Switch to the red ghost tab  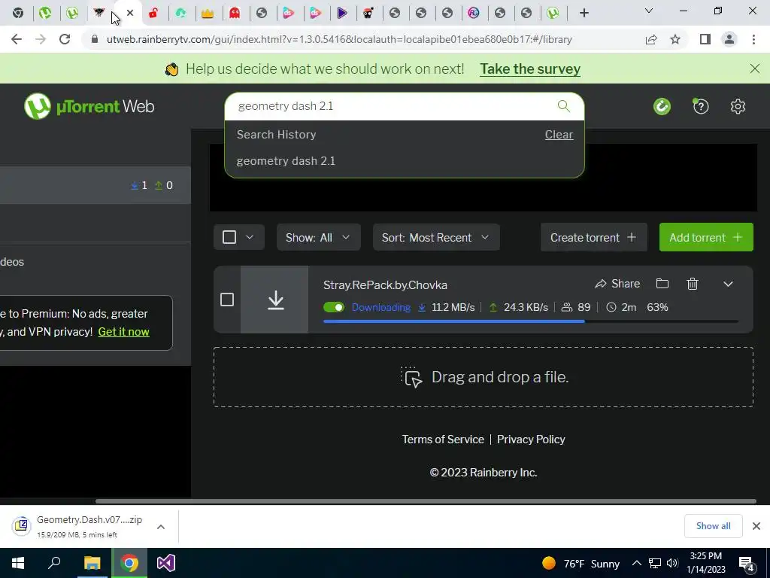(235, 14)
